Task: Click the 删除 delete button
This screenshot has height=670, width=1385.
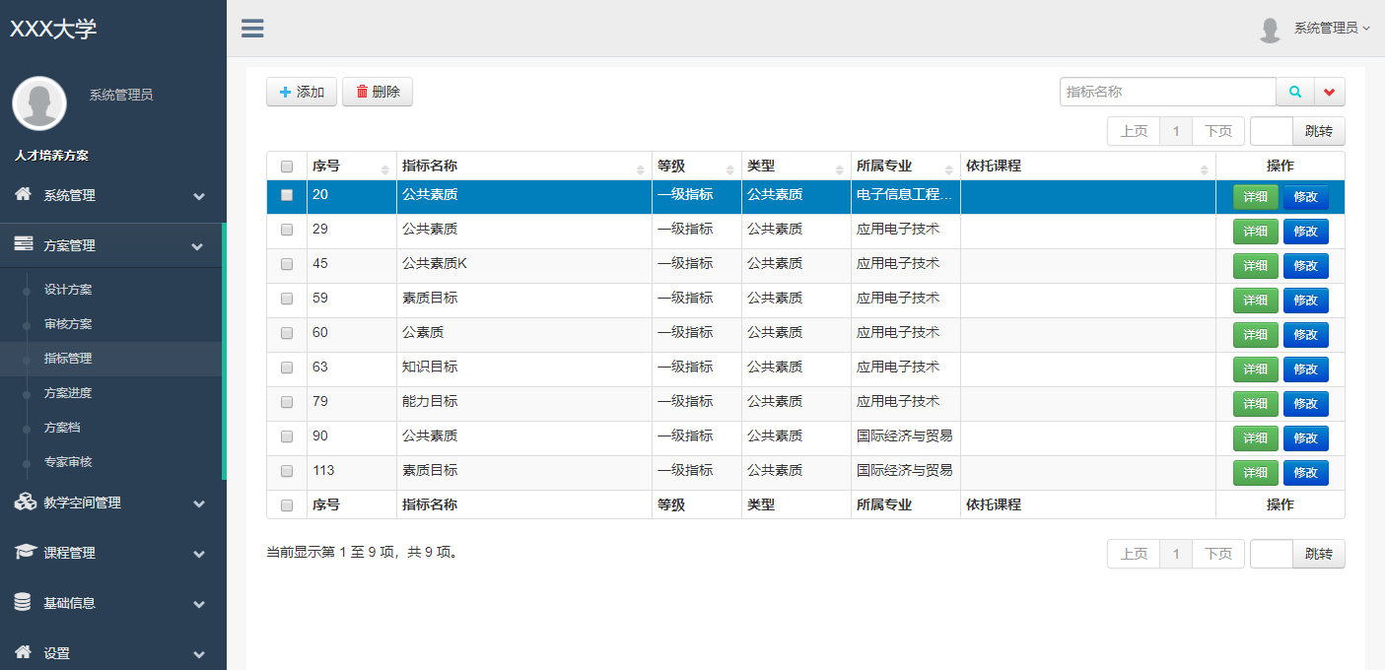Action: tap(378, 92)
